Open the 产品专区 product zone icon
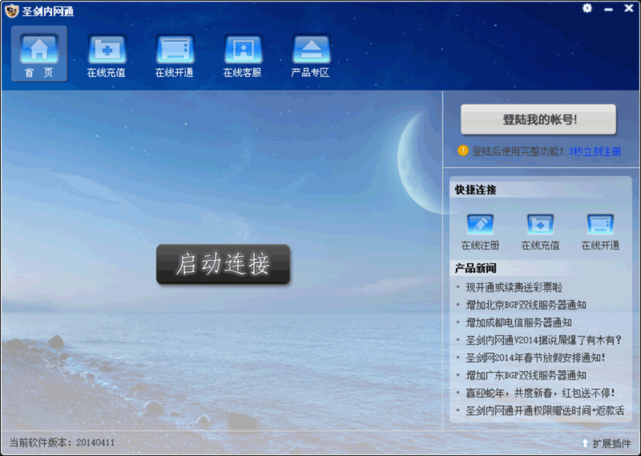Screen dimensions: 641x456 coord(311,53)
